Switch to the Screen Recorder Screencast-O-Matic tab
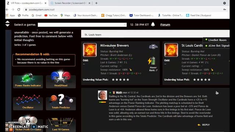235x132 pixels. (70, 3)
